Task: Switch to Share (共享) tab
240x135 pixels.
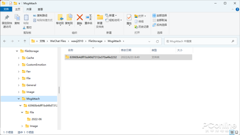Action: 29,9
